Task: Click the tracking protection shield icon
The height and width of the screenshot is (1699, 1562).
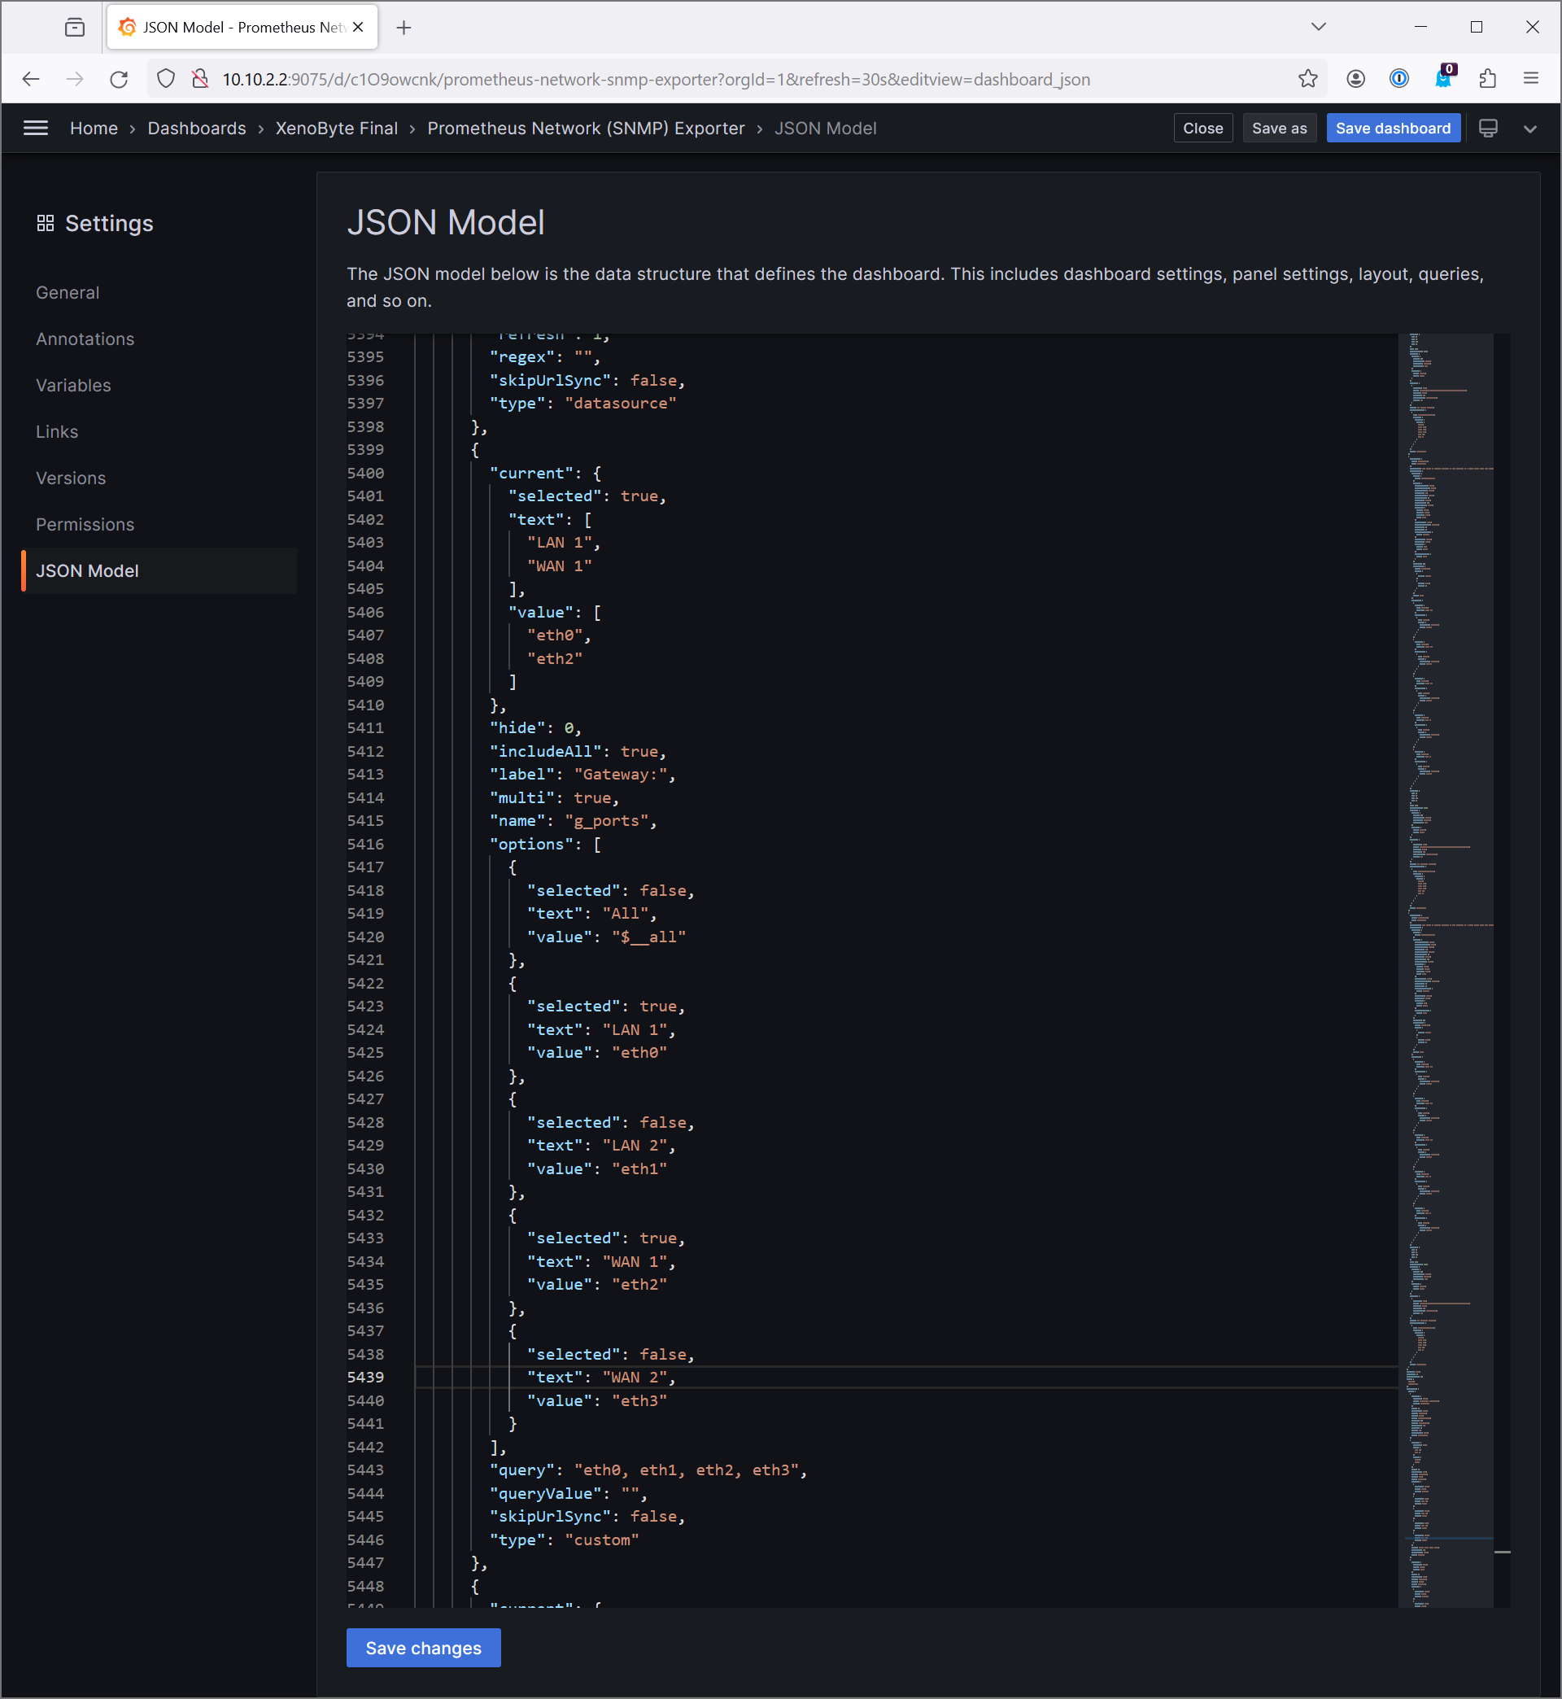Action: (x=167, y=80)
